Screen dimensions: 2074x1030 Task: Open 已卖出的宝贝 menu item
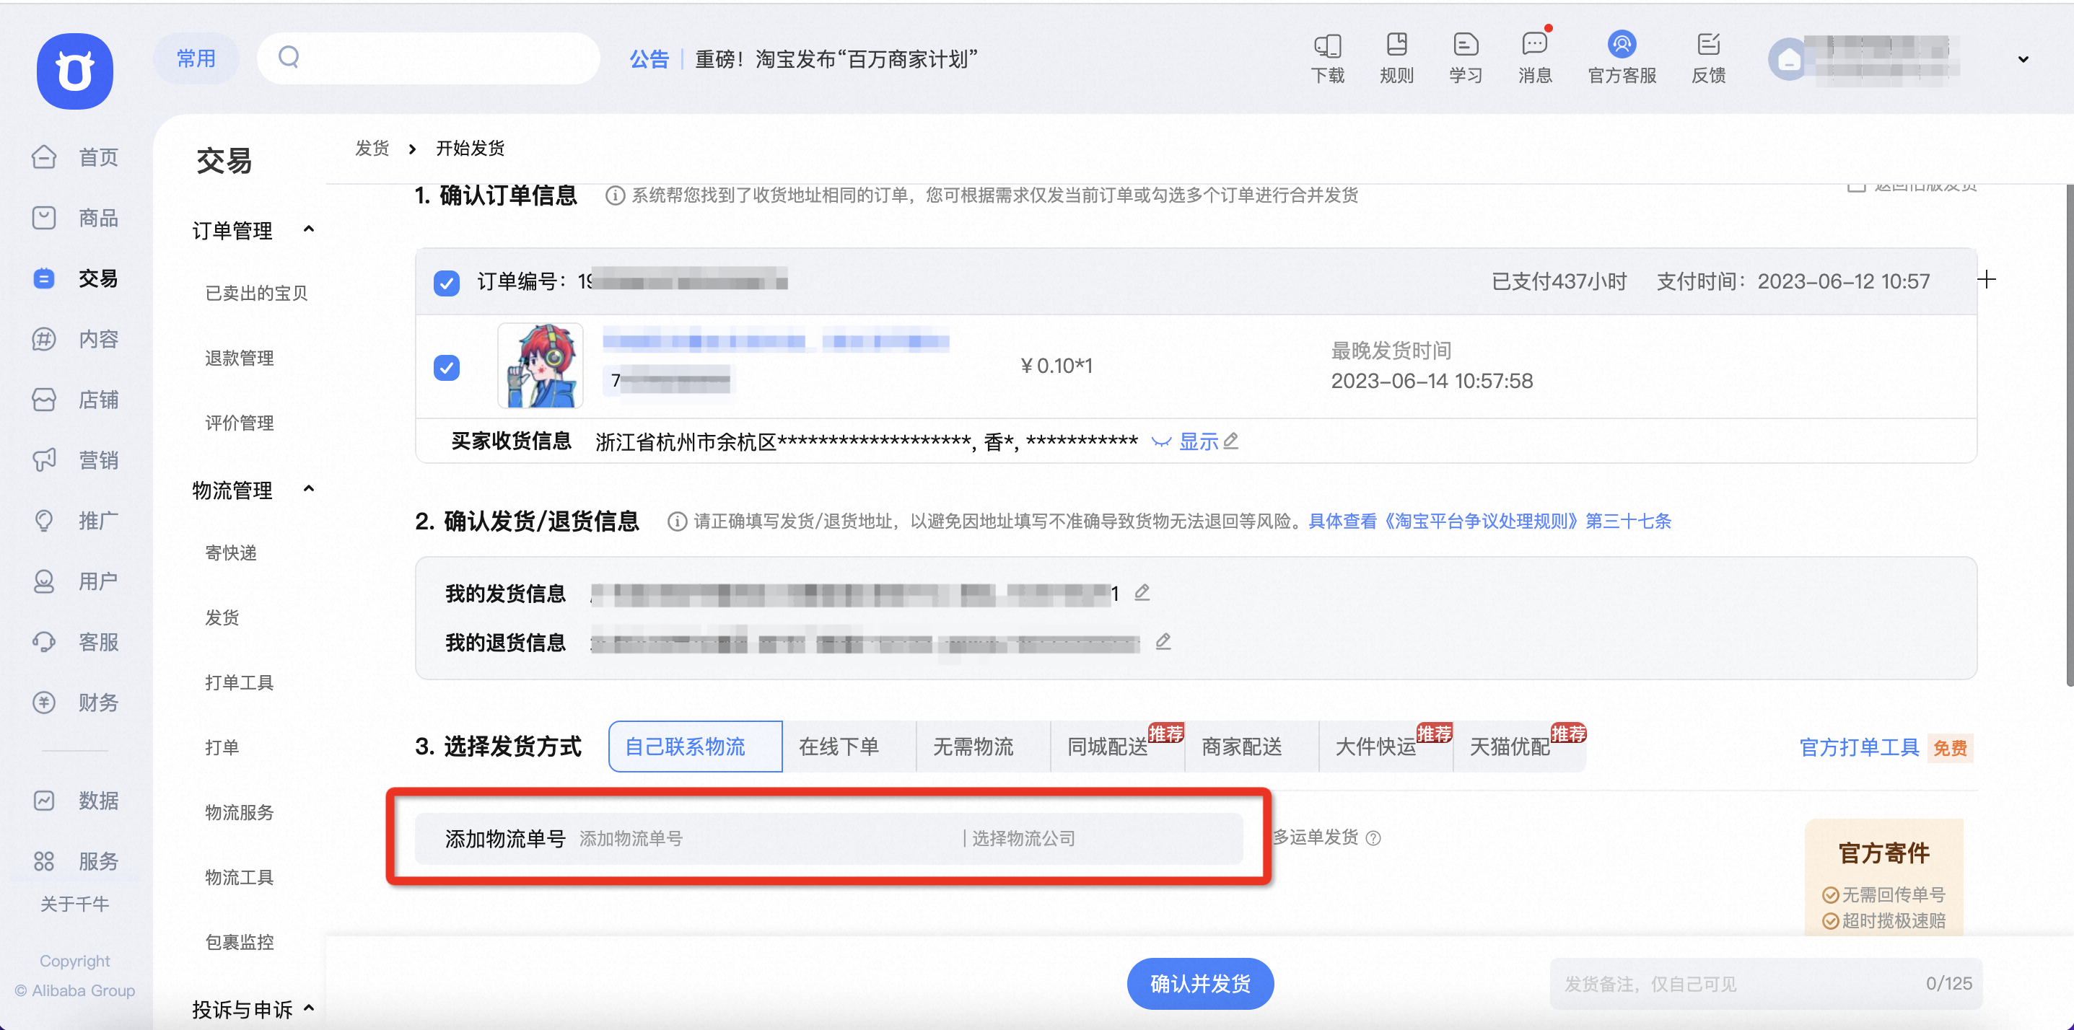coord(256,293)
